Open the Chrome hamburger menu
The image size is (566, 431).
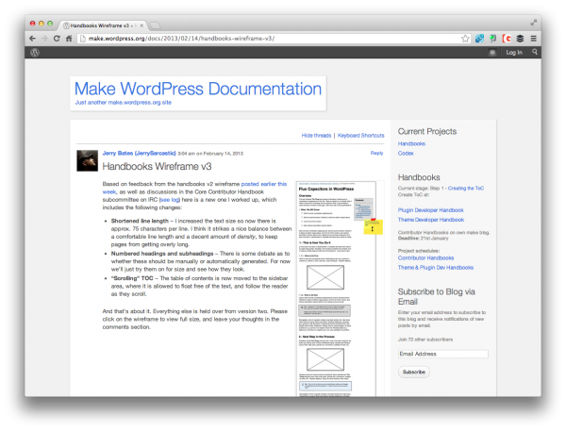point(533,39)
